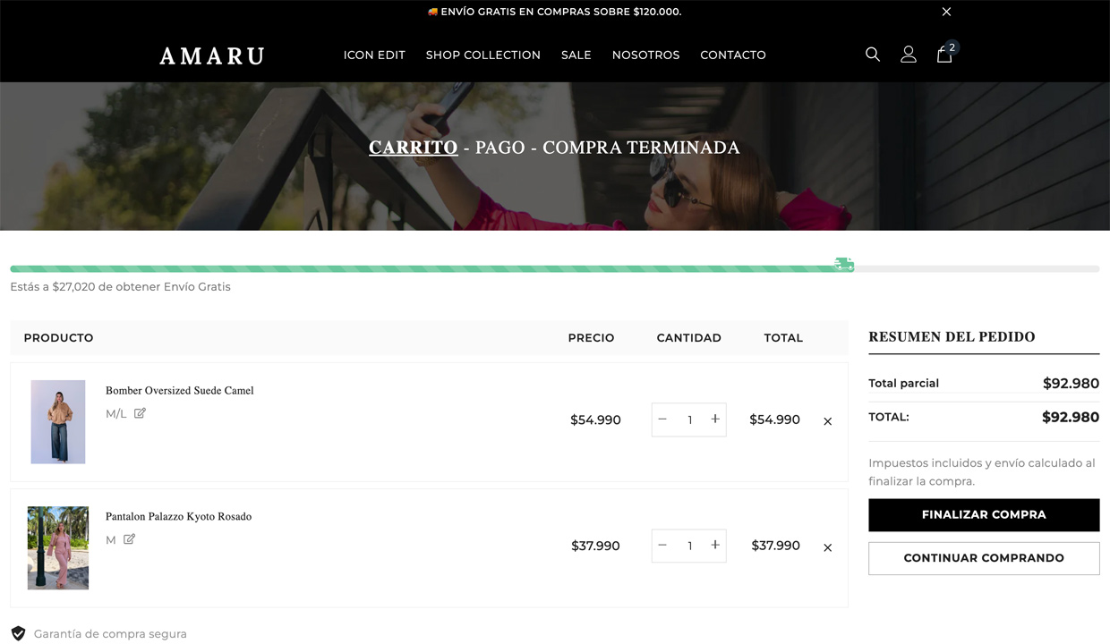Viewport: 1110px width, 644px height.
Task: Open the SHOP COLLECTION menu
Action: pyautogui.click(x=483, y=55)
